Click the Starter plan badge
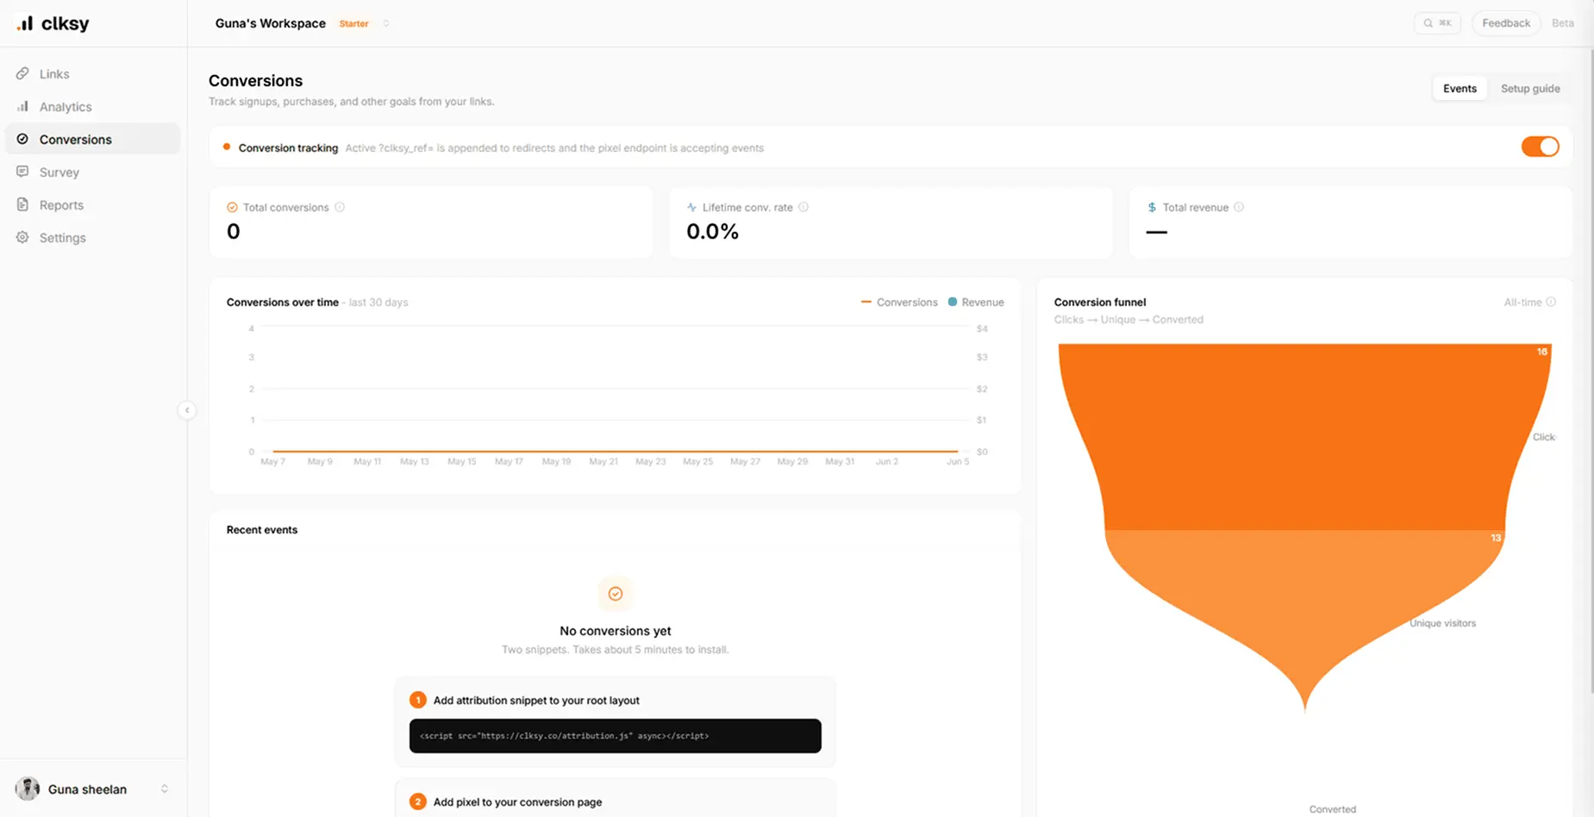Viewport: 1594px width, 817px height. click(x=353, y=24)
